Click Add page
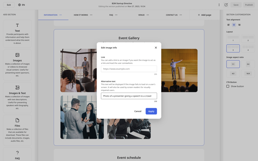Viewport: 258px width, 161px height. pos(204,15)
